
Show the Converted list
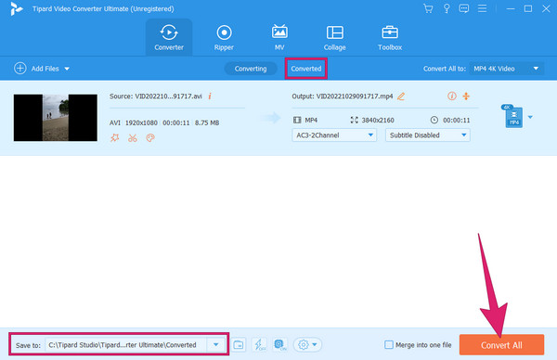pos(305,69)
